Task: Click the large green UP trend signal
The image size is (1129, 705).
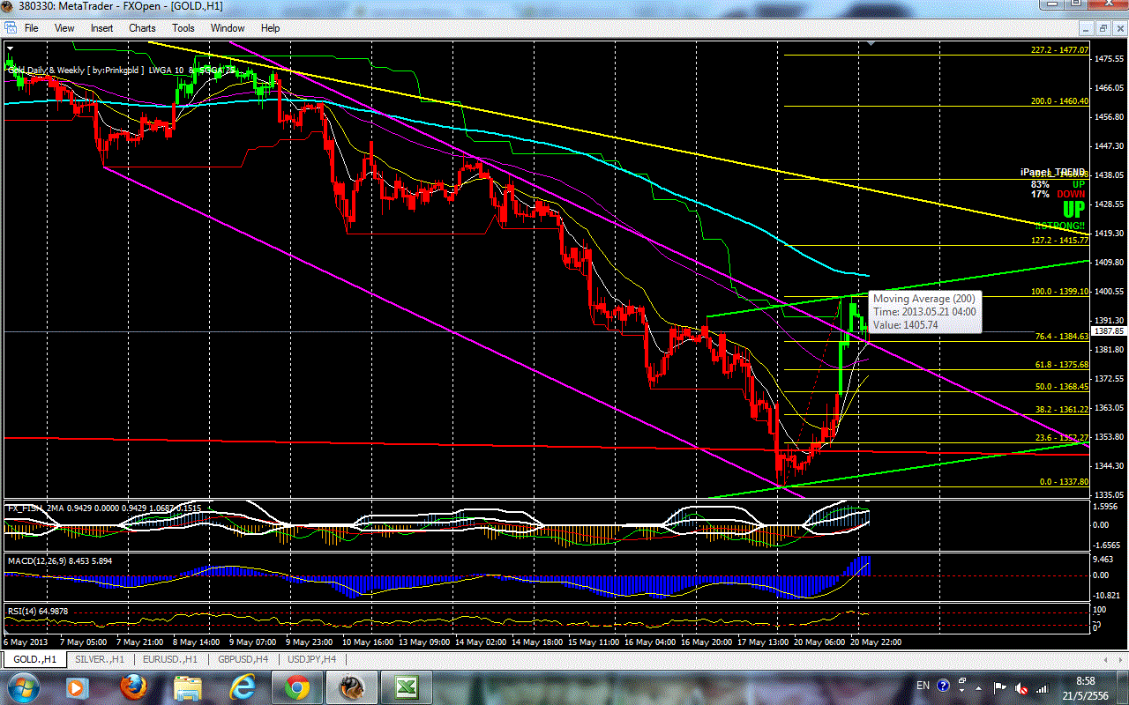Action: click(1073, 210)
